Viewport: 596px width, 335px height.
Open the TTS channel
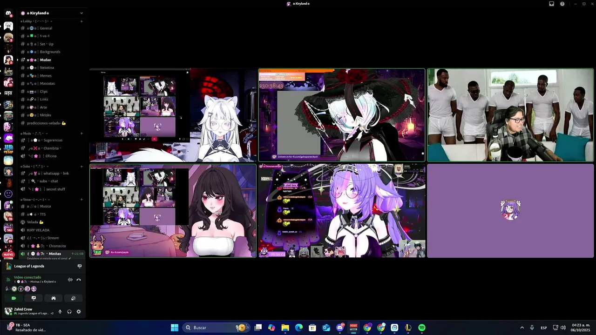52,214
